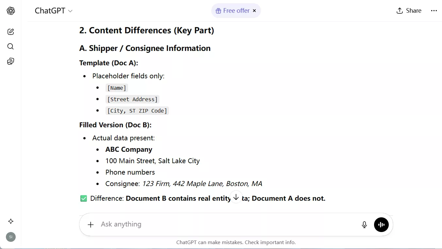
Task: Click the green checkmark before Difference text
Action: [x=84, y=198]
